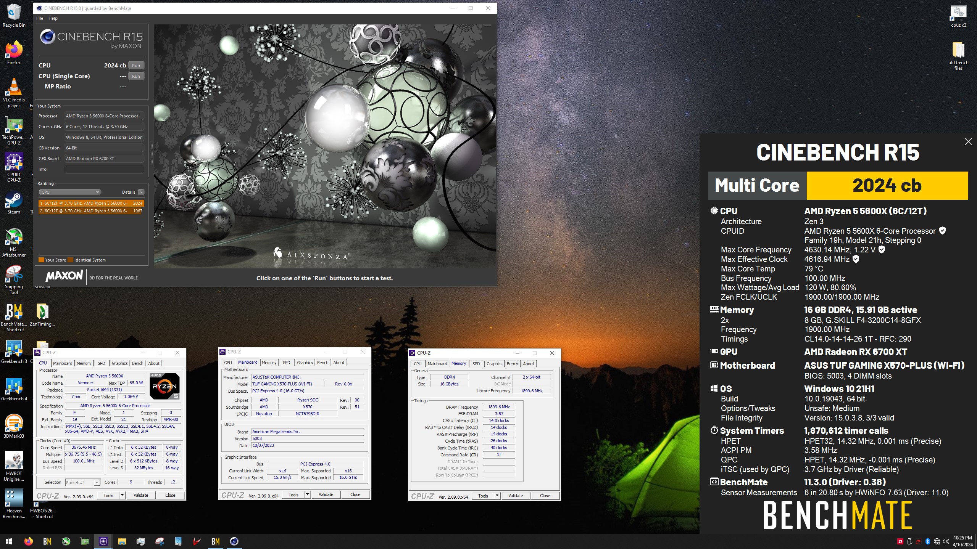Open the volume speaker tray icon
Screen dimensions: 977x549
[946, 541]
